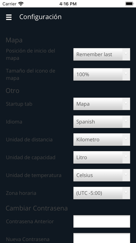
Task: Click arrow on Startup tab Mapa dropdown
Action: pos(126,104)
